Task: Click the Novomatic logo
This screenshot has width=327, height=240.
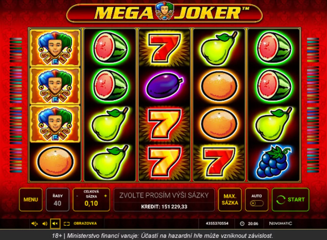Action: point(280,224)
